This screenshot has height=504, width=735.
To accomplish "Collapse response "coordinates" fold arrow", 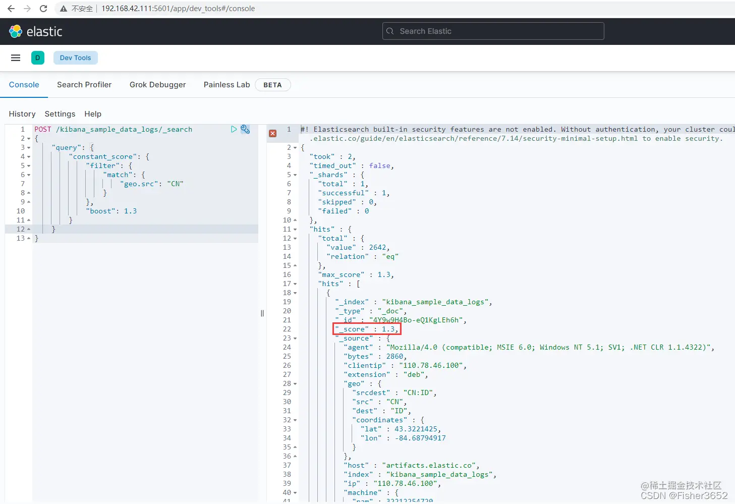I will coord(295,420).
